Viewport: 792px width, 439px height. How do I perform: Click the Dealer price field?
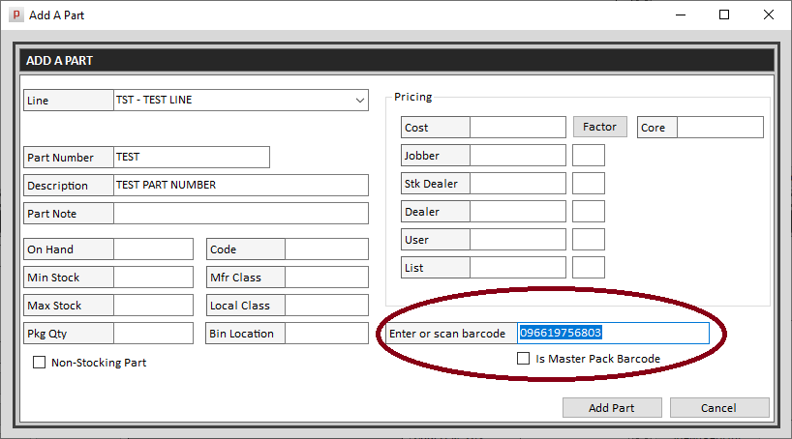tap(518, 212)
